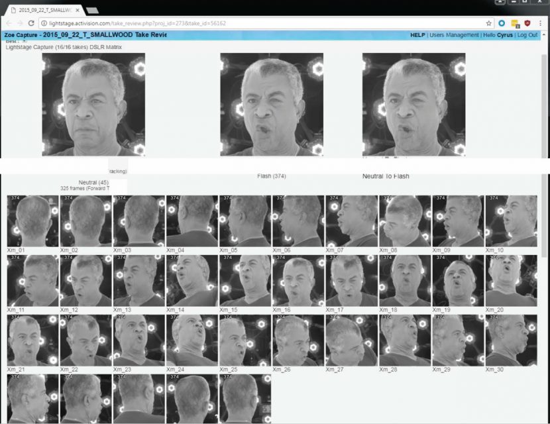
Task: Select the Xm_16 camera thumbnail
Action: click(298, 280)
